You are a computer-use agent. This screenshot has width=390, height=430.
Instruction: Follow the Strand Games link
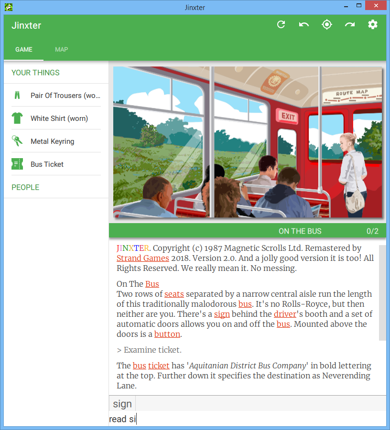(142, 258)
